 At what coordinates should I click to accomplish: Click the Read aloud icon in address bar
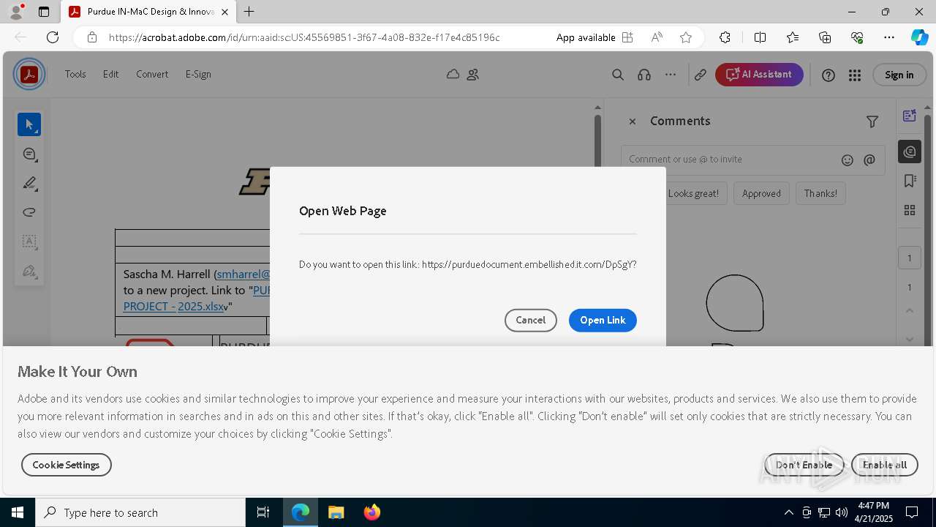657,37
